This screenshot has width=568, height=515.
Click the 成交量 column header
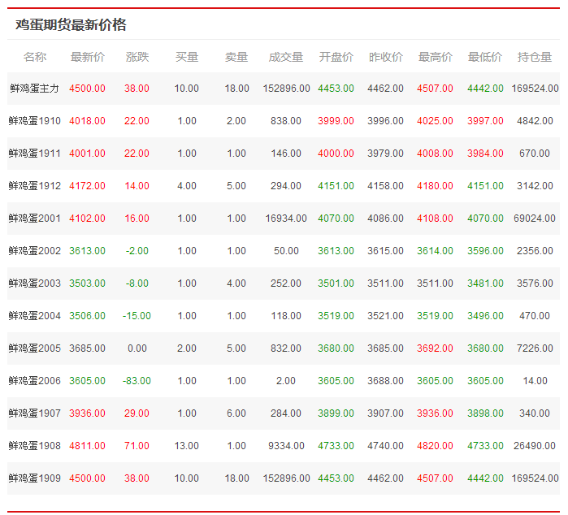(286, 57)
